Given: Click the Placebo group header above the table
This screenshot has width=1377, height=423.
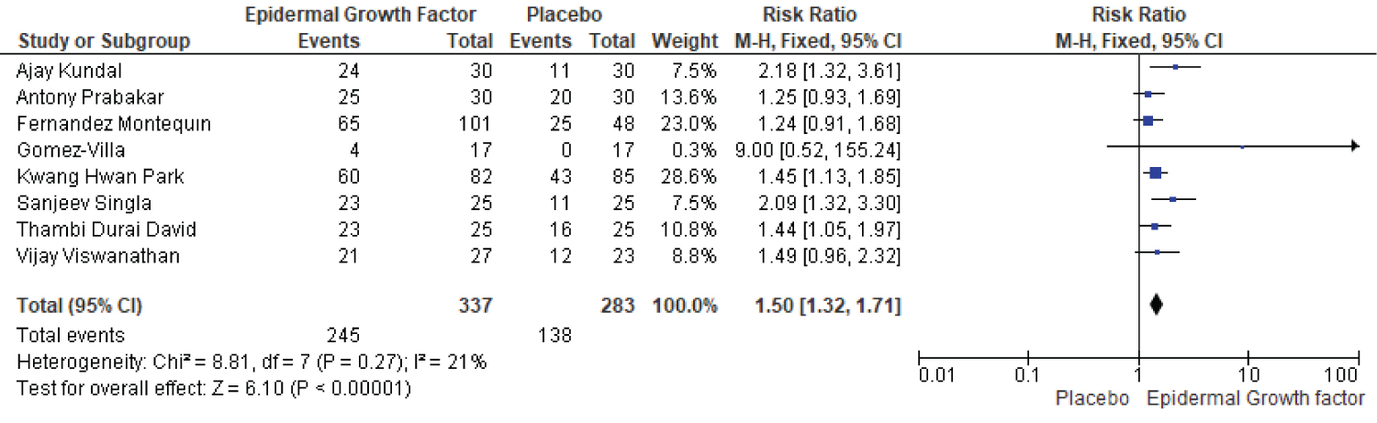Looking at the screenshot, I should point(557,15).
